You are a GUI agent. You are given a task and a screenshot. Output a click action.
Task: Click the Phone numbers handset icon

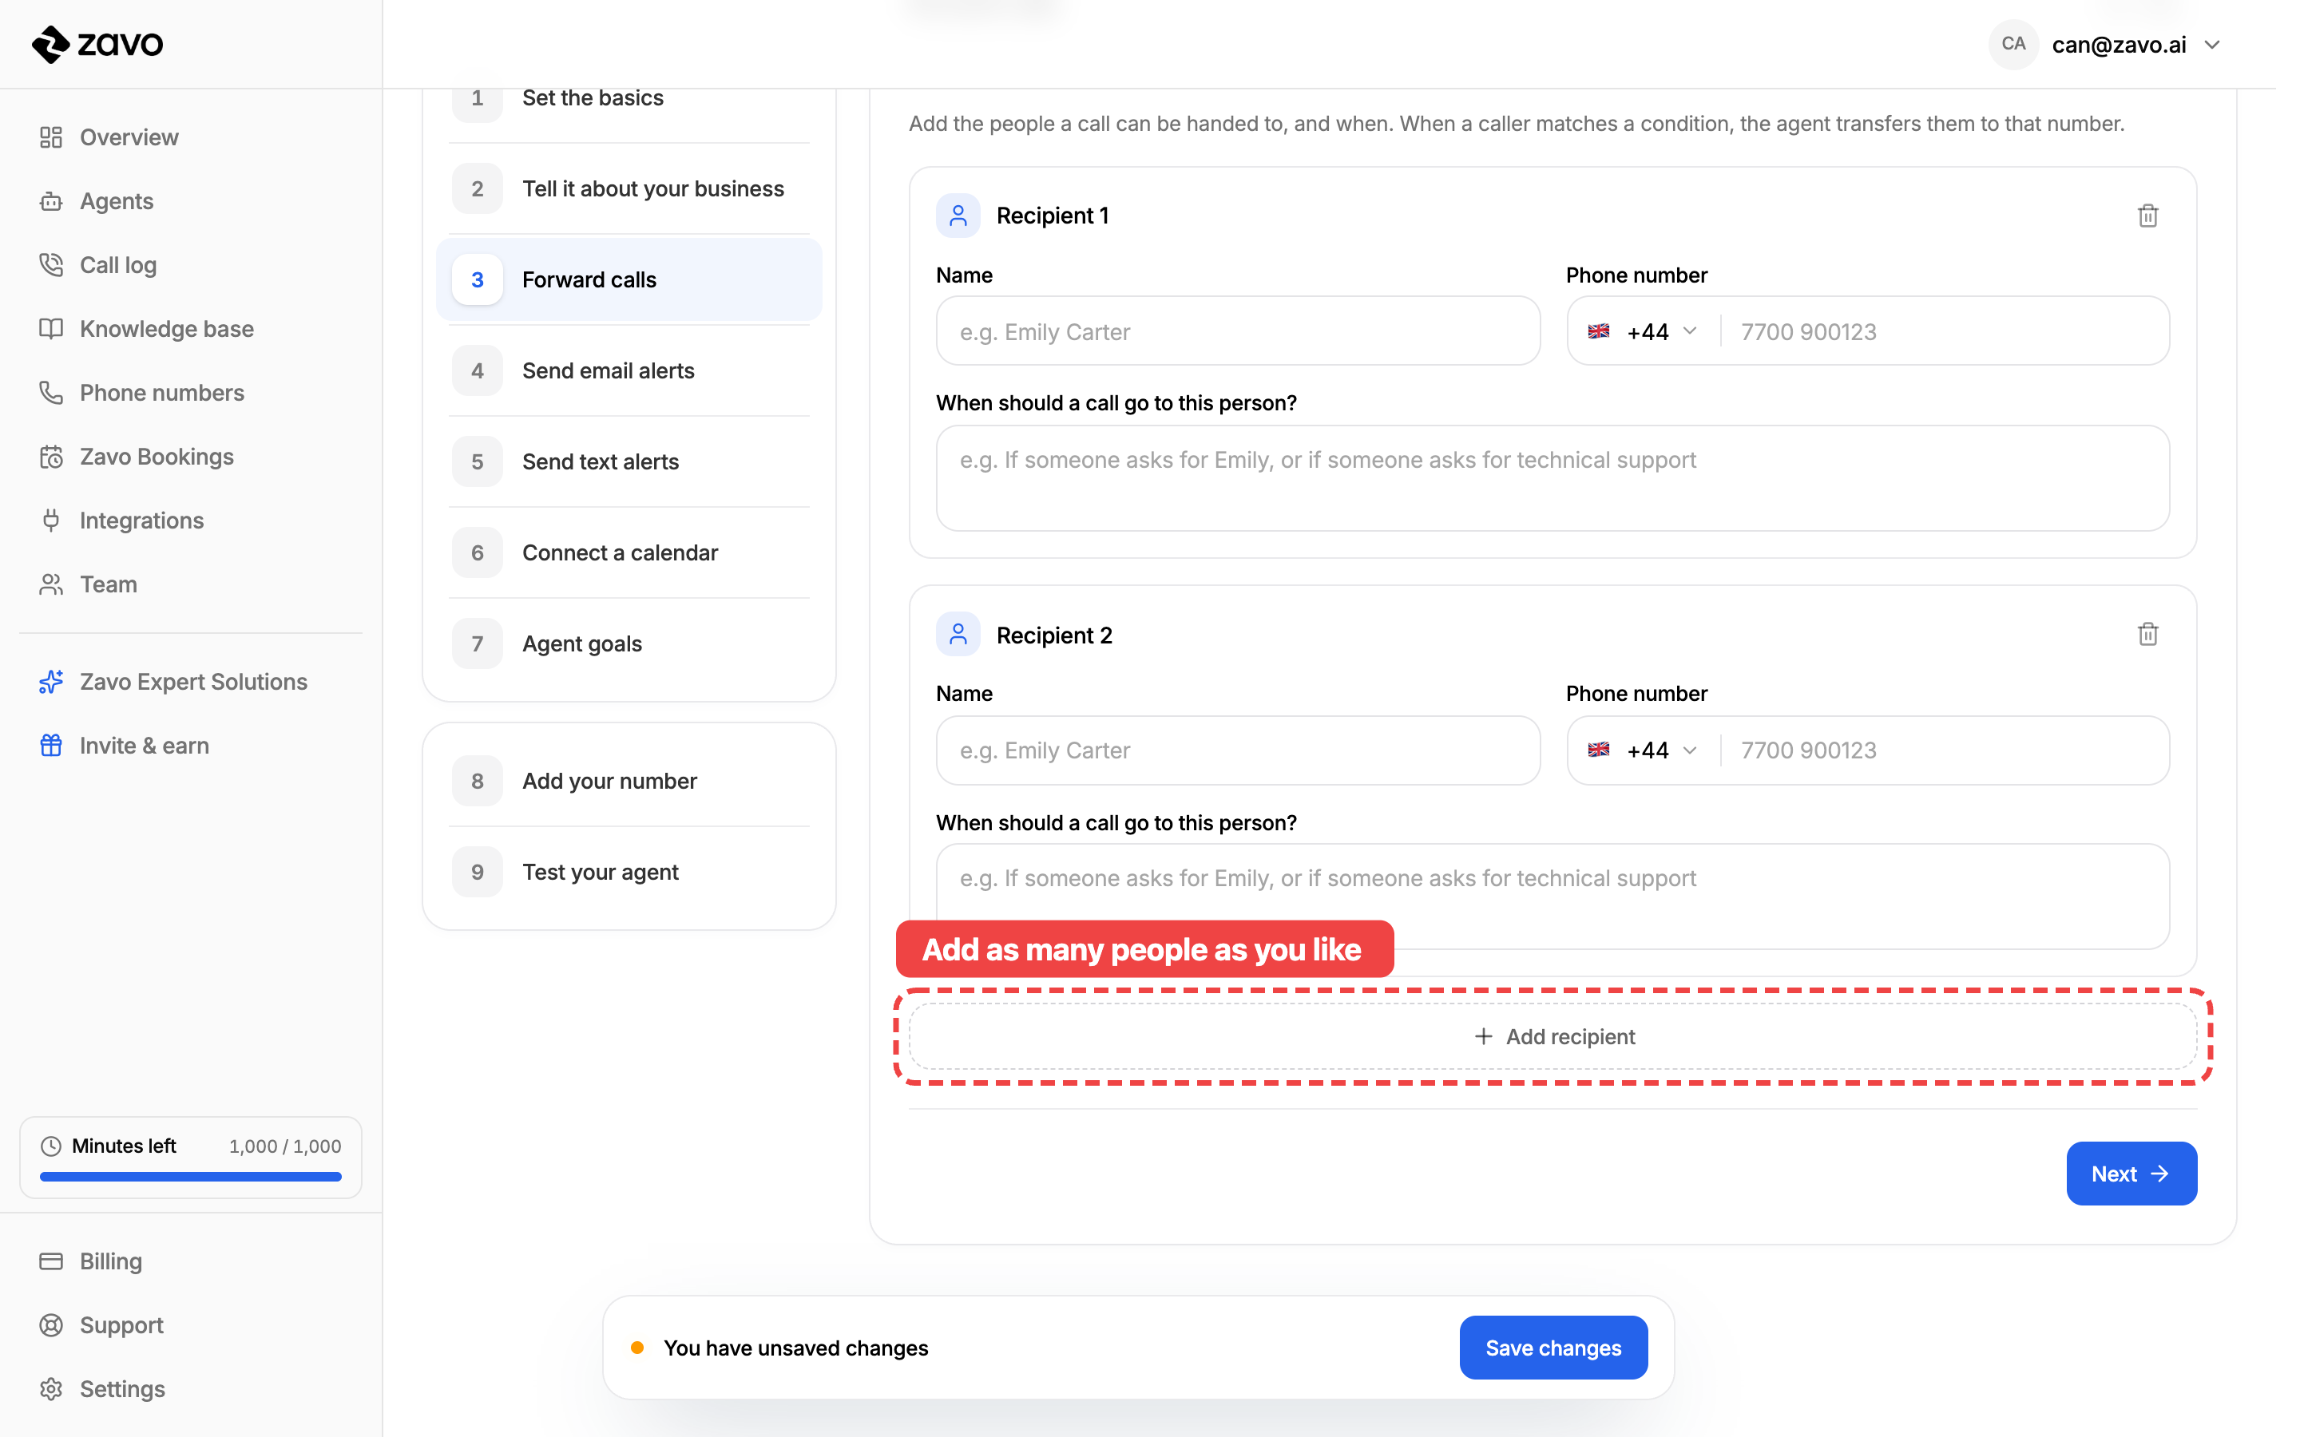(51, 391)
